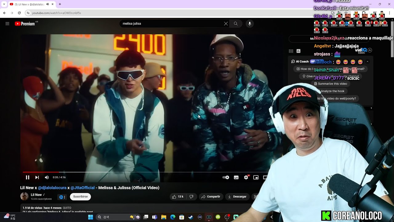Go forward in browser history
This screenshot has width=394, height=222.
pyautogui.click(x=12, y=13)
